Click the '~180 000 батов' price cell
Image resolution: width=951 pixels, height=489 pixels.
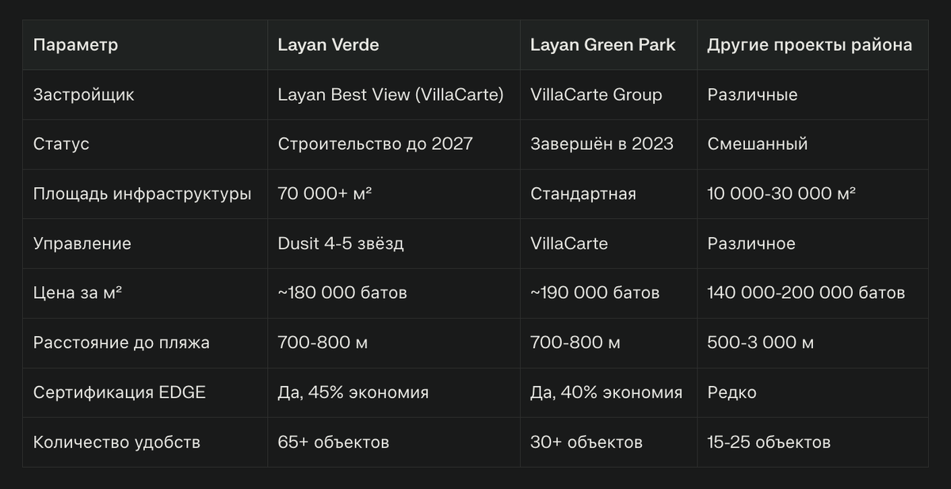click(342, 293)
